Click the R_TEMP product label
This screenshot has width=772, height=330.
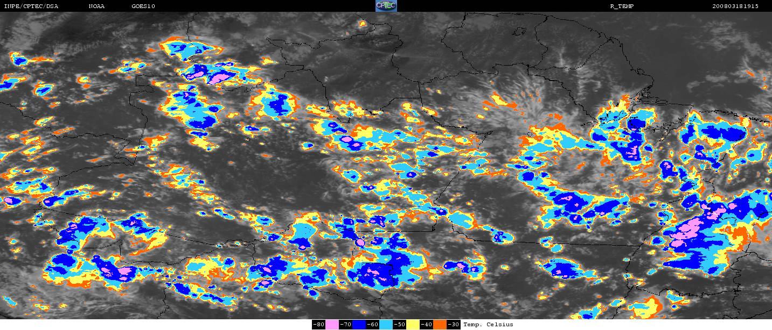(621, 6)
